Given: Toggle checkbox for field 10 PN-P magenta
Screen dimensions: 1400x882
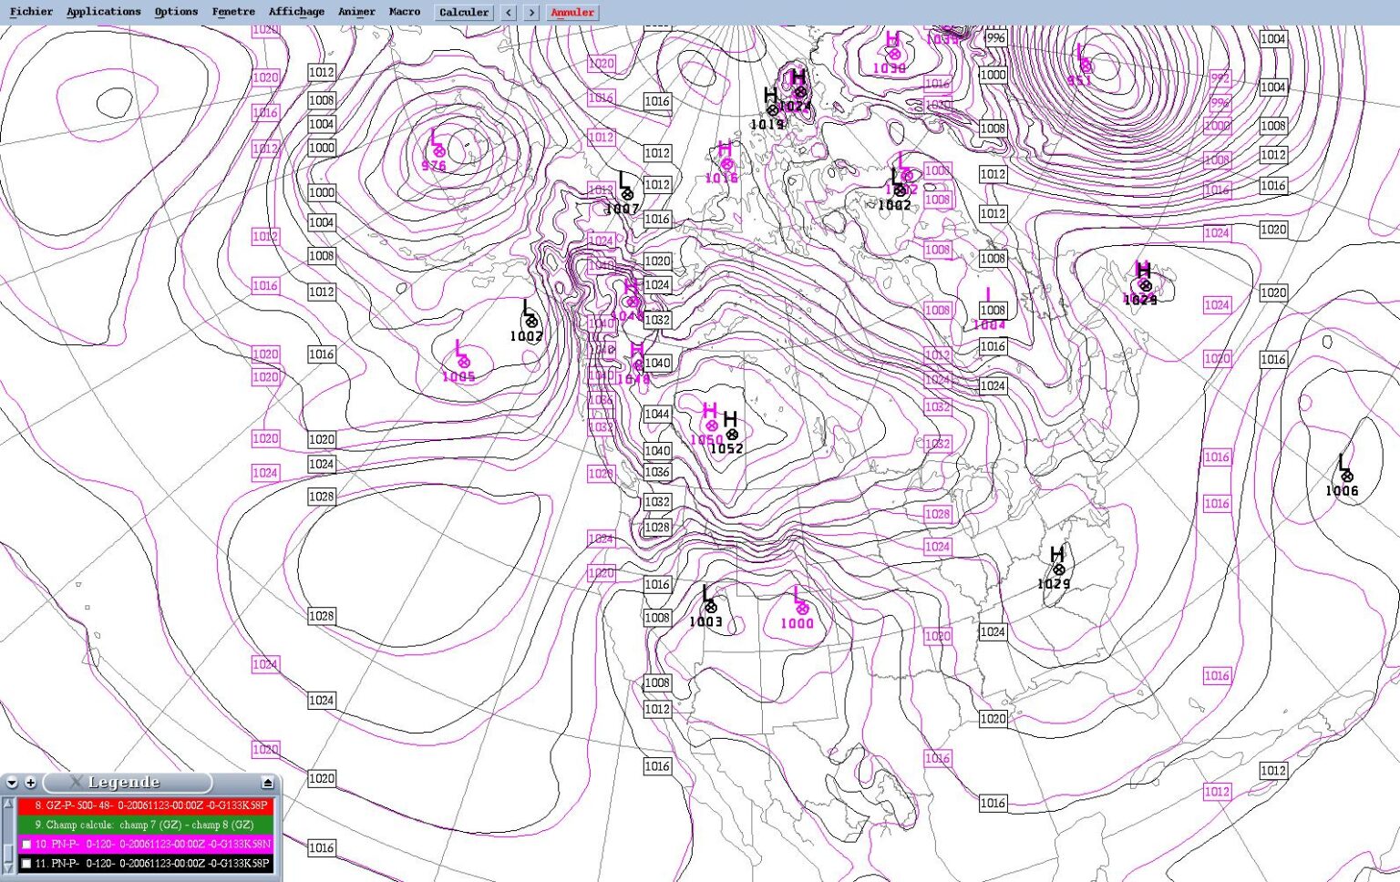Looking at the screenshot, I should (x=26, y=845).
